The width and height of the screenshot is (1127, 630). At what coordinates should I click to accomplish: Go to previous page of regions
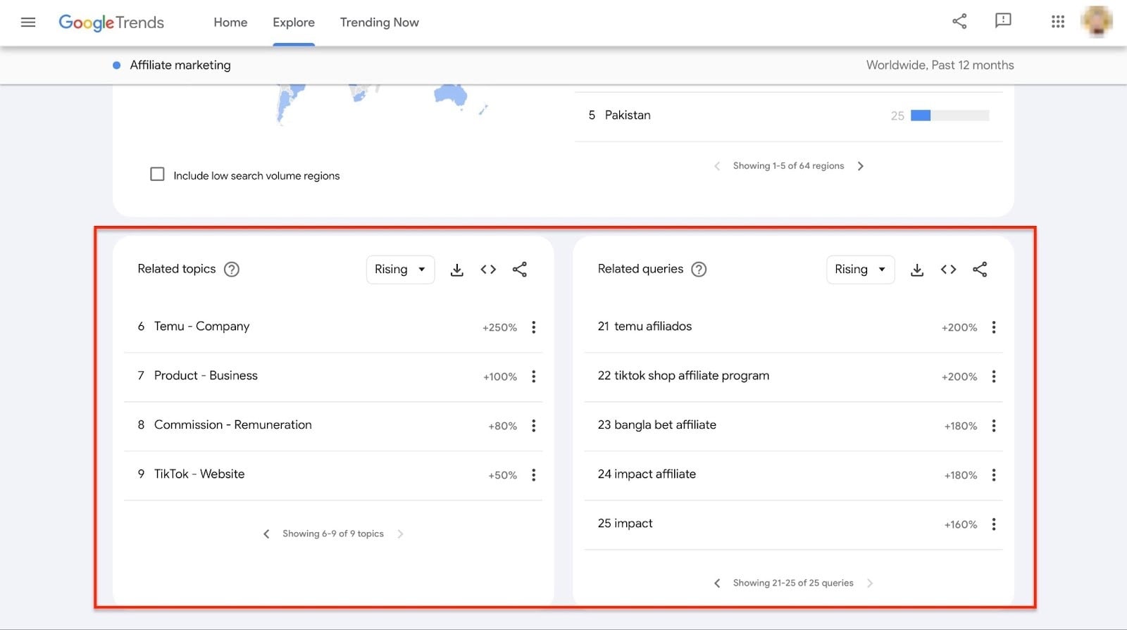click(717, 166)
